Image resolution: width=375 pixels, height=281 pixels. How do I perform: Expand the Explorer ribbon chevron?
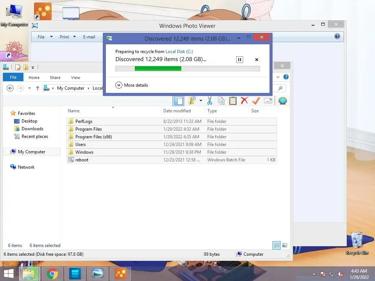[x=278, y=77]
